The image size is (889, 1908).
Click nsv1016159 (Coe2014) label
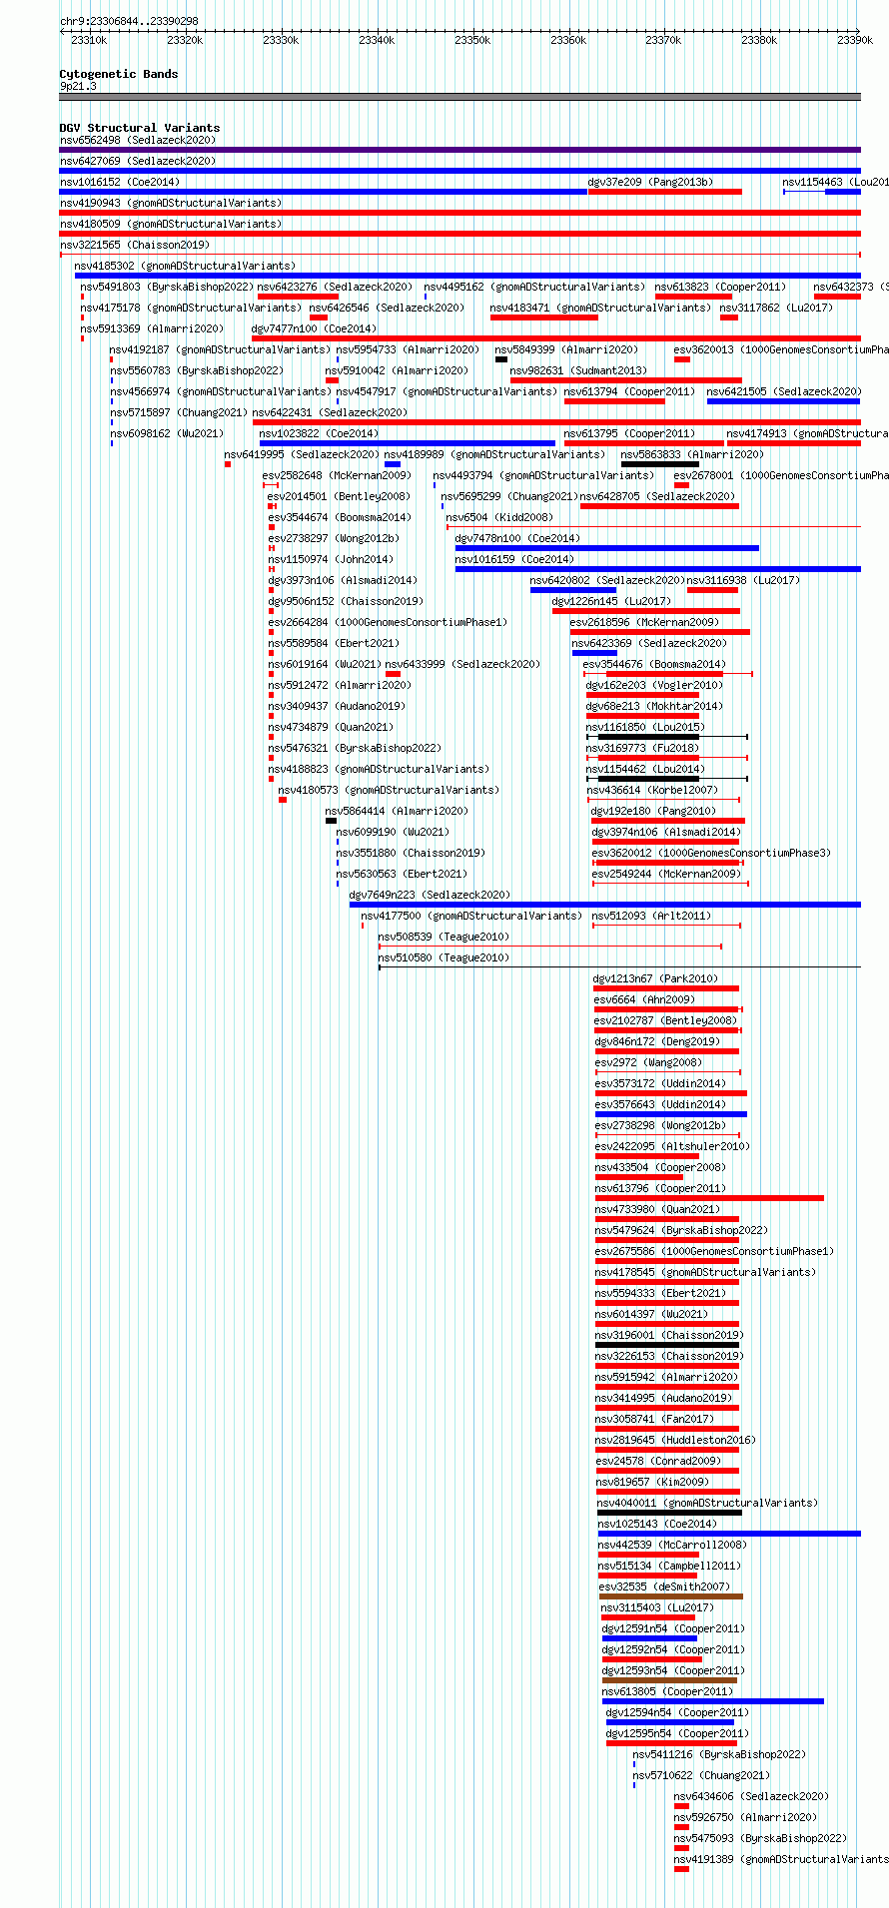point(514,559)
